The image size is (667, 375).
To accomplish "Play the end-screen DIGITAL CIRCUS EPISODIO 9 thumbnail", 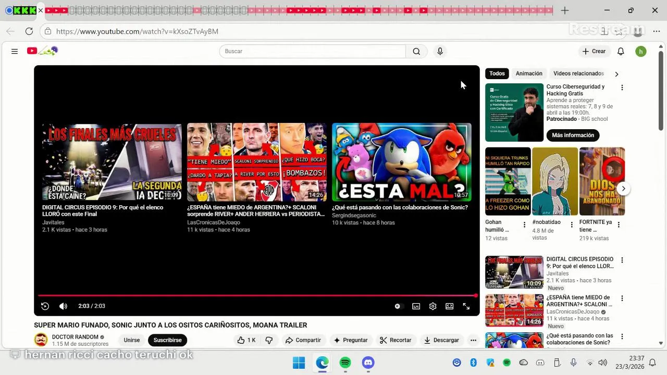I will (112, 162).
